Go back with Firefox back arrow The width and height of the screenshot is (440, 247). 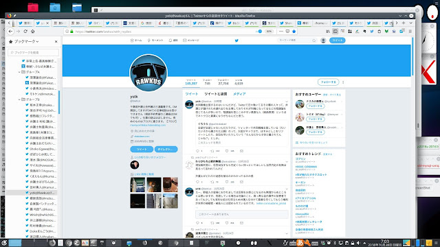pos(11,32)
